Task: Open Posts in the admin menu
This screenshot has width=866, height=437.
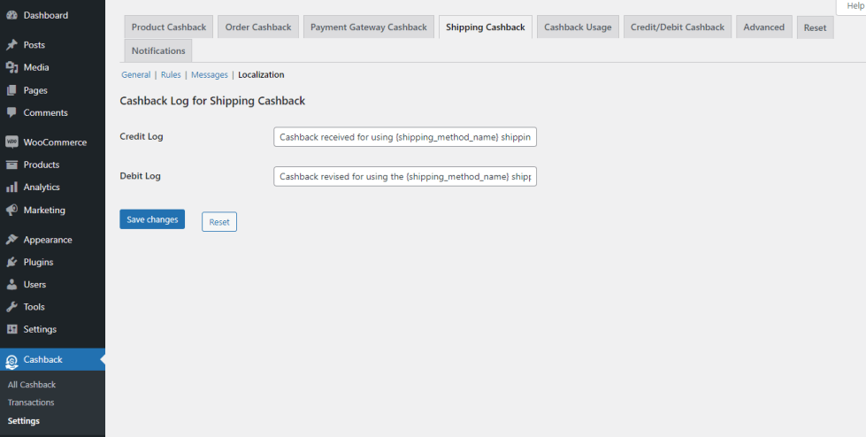Action: click(34, 45)
